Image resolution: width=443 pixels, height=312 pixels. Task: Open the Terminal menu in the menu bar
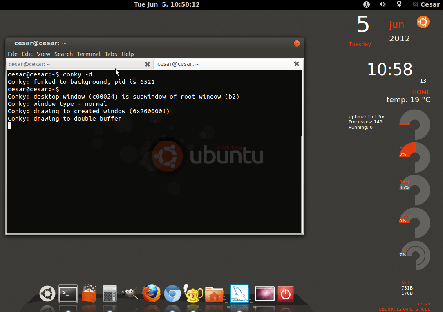pyautogui.click(x=89, y=54)
